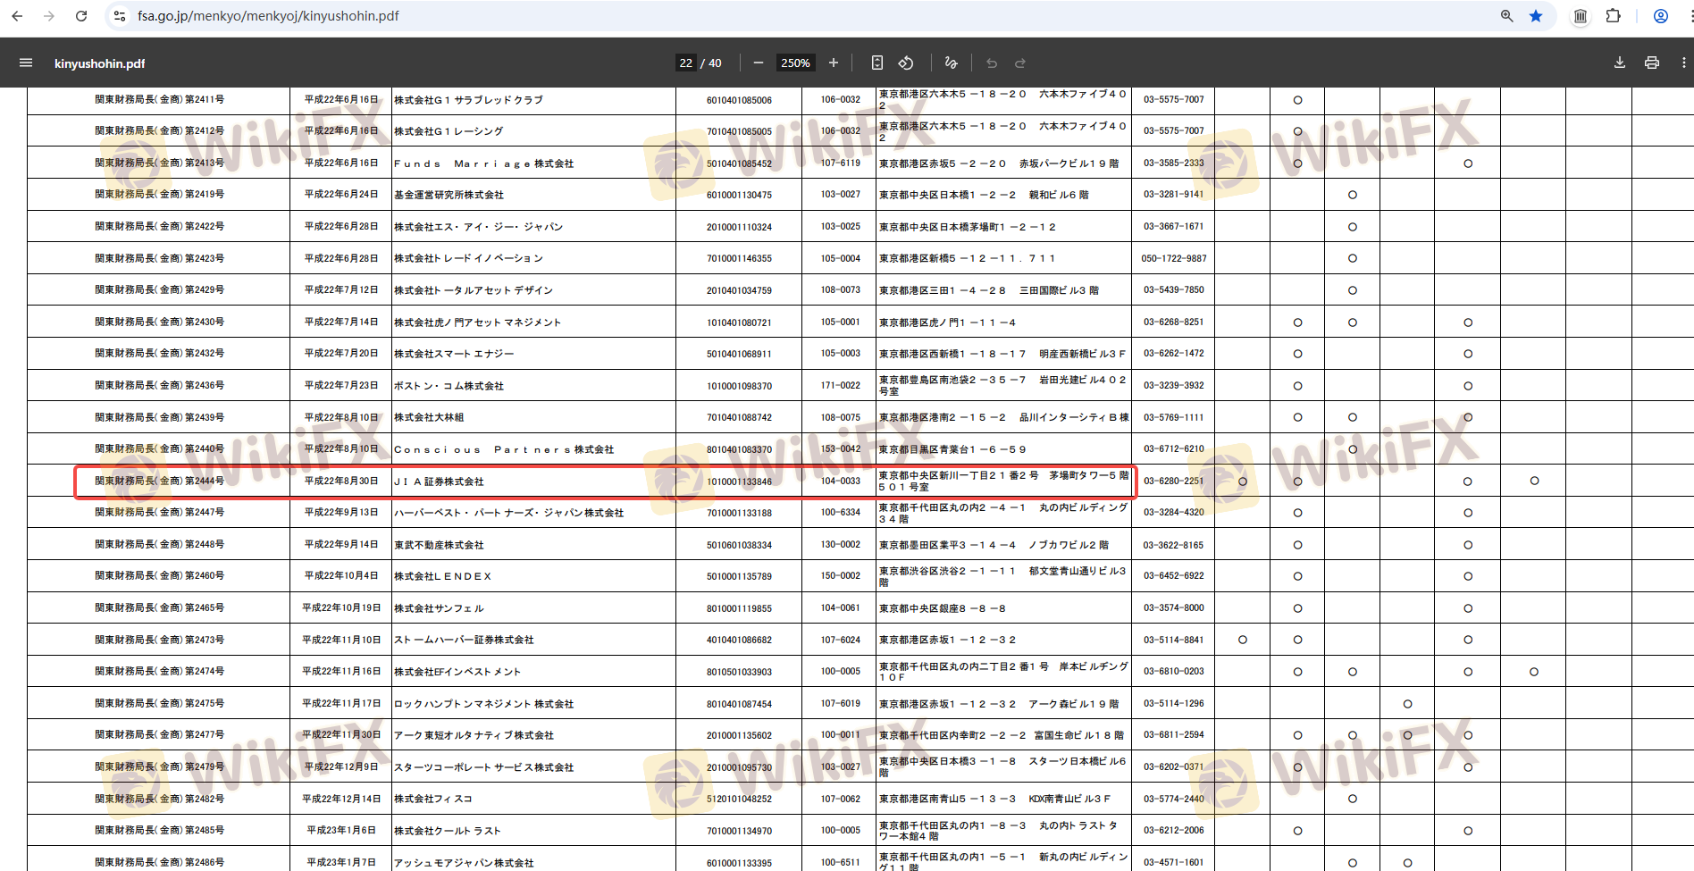The width and height of the screenshot is (1694, 871).
Task: Click the address bar URL
Action: click(268, 16)
